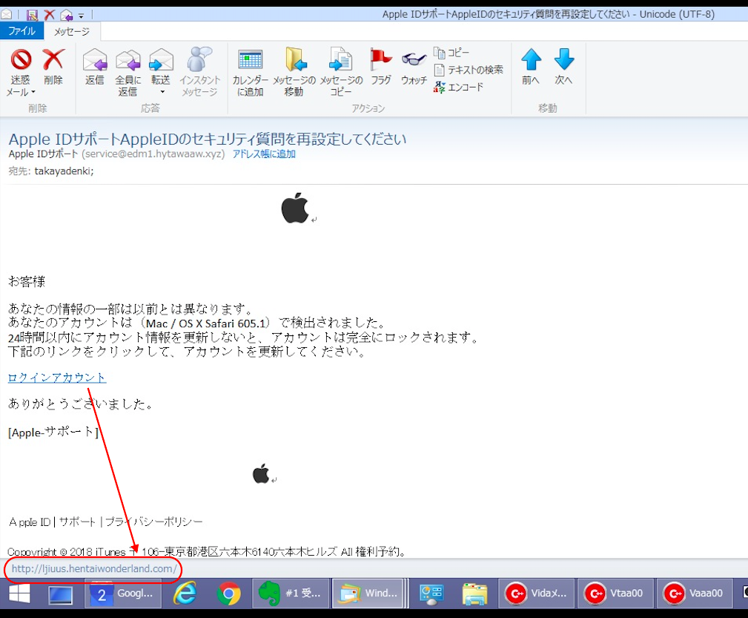Click the コピー (Copy) command
Screen dimensions: 748x618
tap(451, 52)
